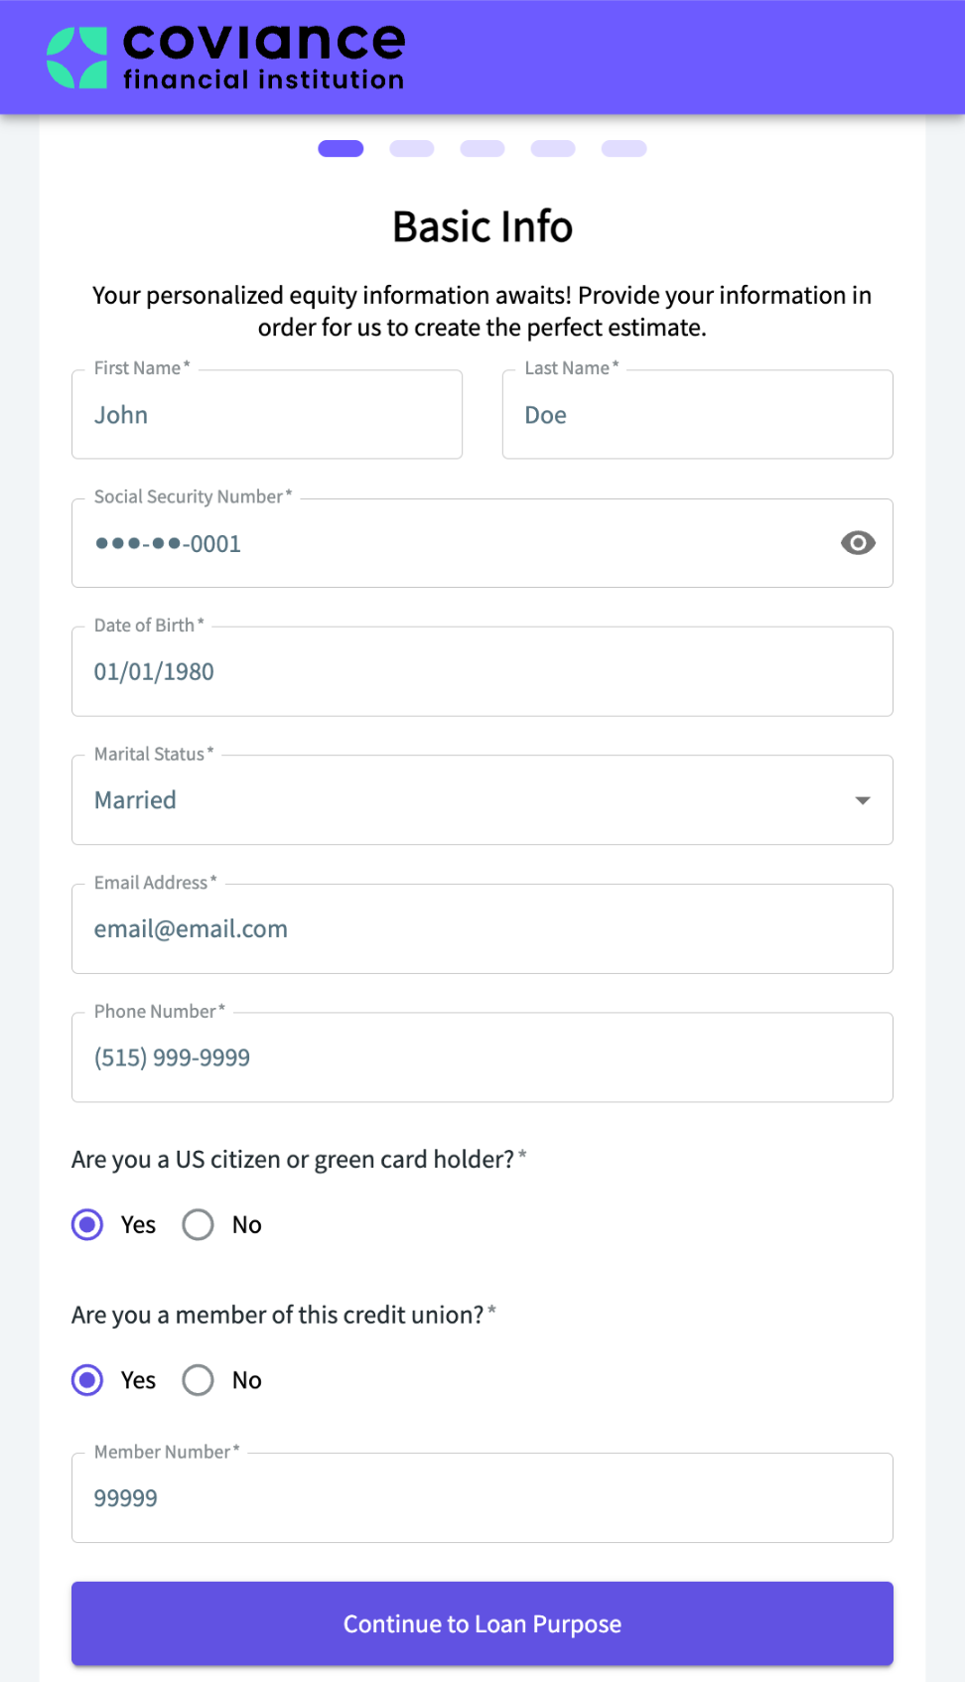The height and width of the screenshot is (1682, 965).
Task: Edit the Phone Number field
Action: (482, 1057)
